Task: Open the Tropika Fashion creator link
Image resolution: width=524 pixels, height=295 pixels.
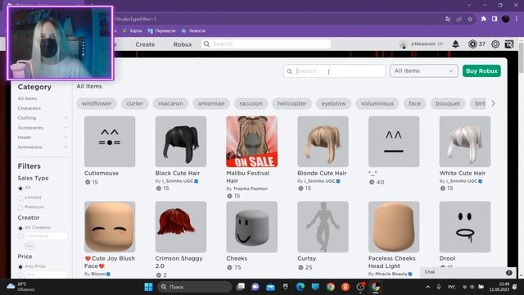Action: (251, 188)
